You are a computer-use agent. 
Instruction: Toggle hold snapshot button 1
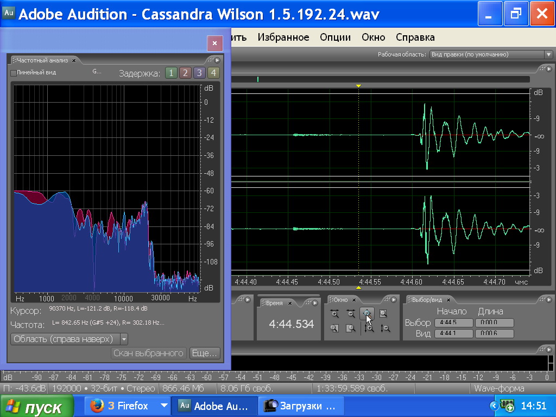(171, 73)
